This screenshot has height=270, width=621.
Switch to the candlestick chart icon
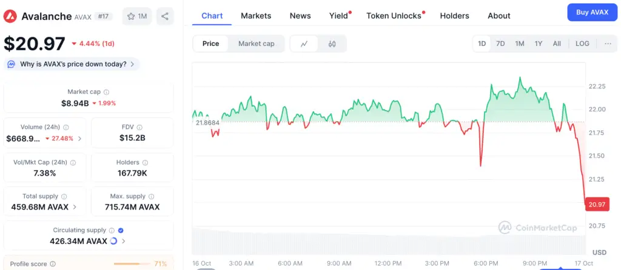click(x=332, y=44)
